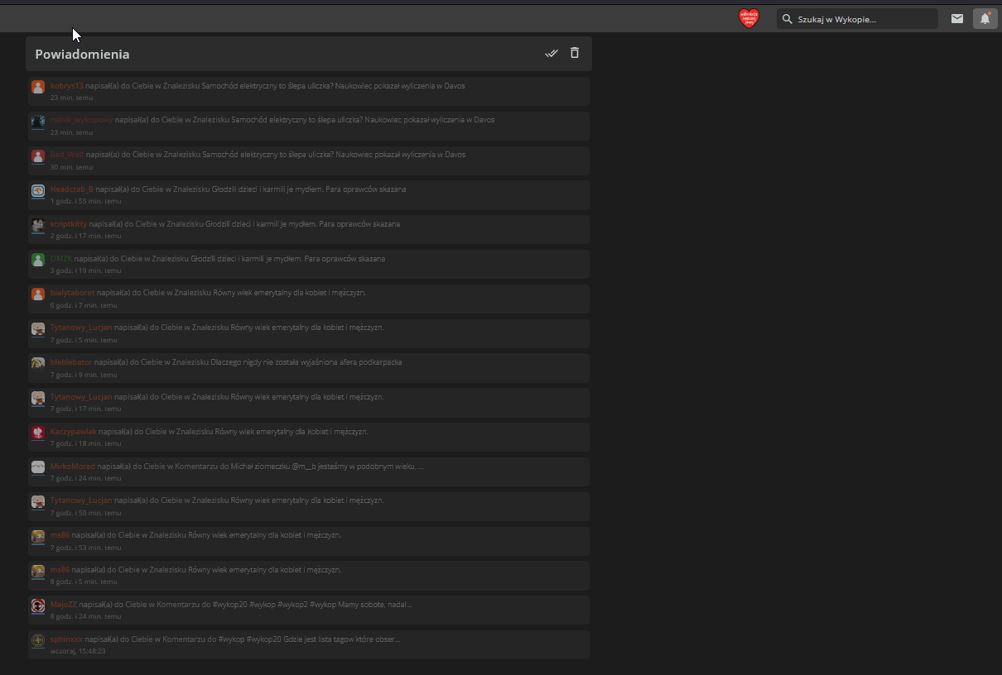Open Kaczypawlak's 'Równy wiek emerytalny' notification text
The width and height of the screenshot is (1002, 675).
click(x=234, y=432)
